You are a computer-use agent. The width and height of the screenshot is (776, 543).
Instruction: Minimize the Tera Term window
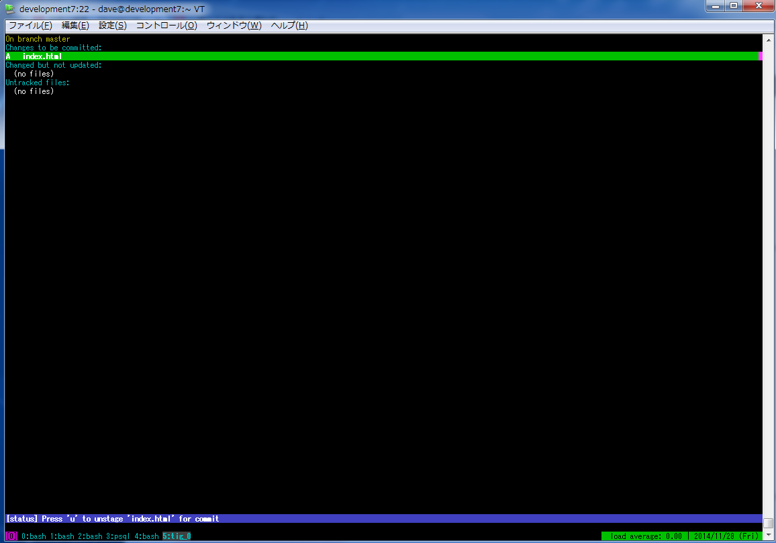tap(716, 6)
